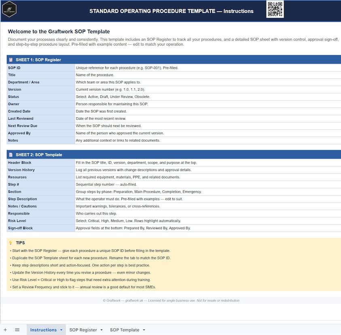Screen dimensions: 341x335
Task: Select the 'SOP ID' label cell
Action: [41, 68]
